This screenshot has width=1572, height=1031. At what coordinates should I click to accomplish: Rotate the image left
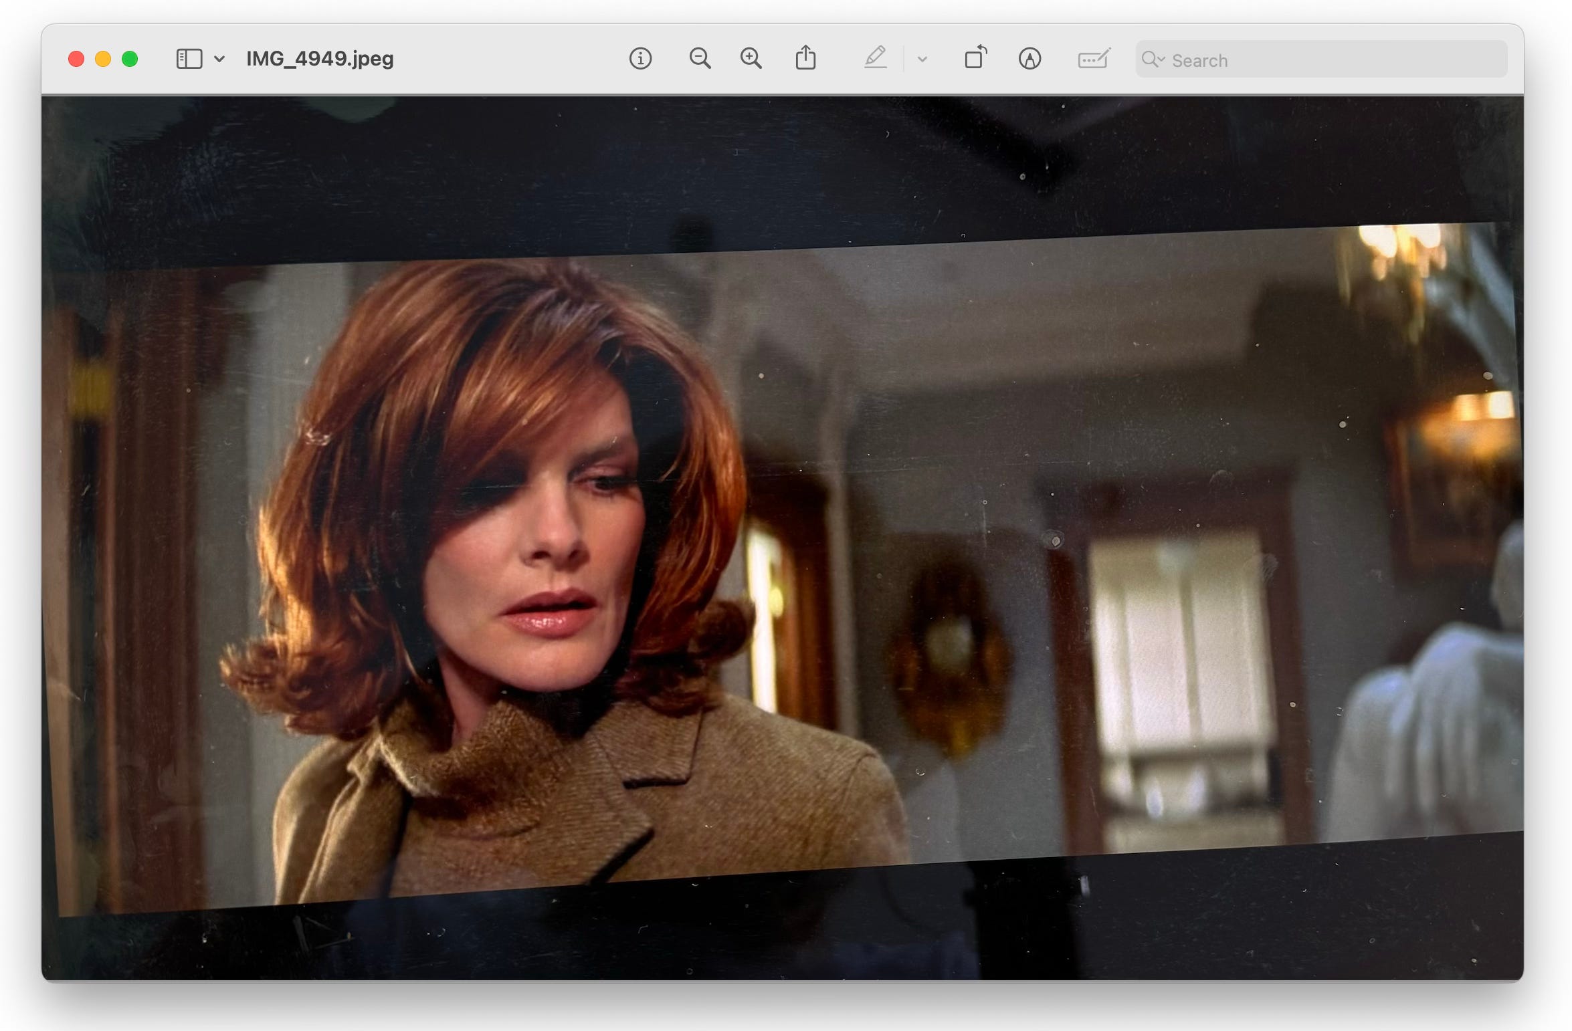point(975,58)
